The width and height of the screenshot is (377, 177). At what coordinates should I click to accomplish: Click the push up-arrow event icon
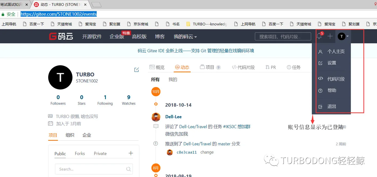pyautogui.click(x=156, y=144)
